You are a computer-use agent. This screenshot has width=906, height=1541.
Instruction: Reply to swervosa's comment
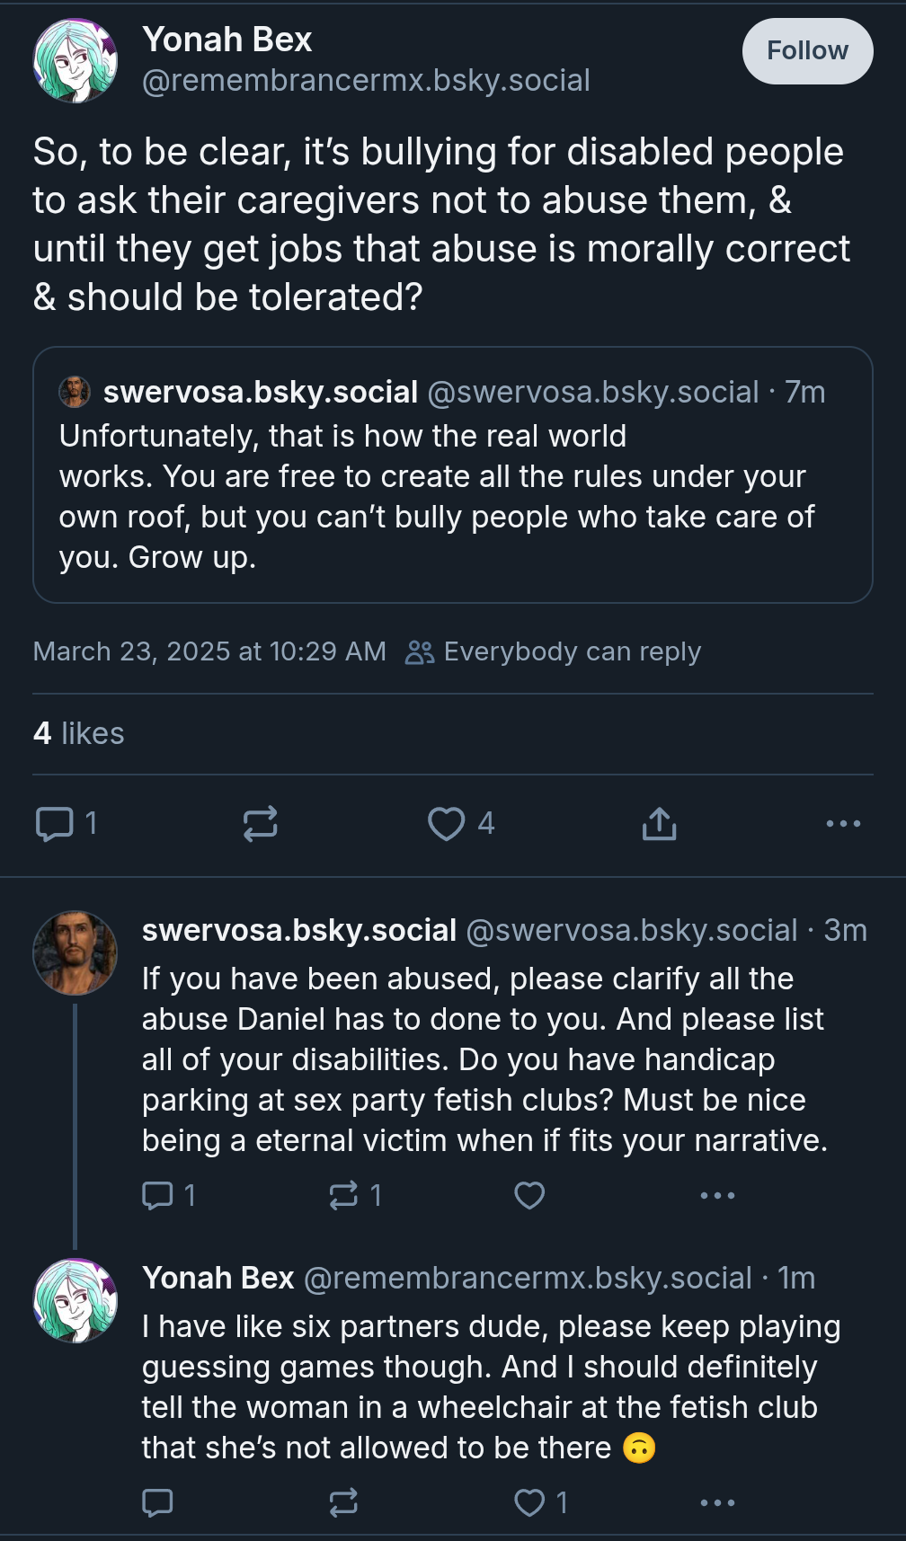tap(169, 1195)
